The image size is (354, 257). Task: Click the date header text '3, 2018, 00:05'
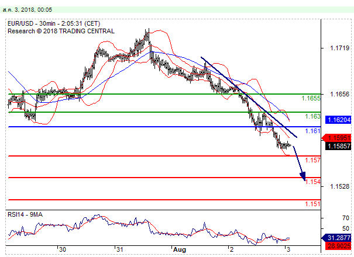pyautogui.click(x=33, y=10)
